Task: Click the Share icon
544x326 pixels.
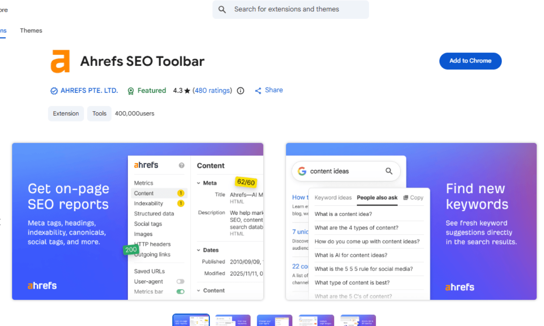Action: tap(258, 91)
